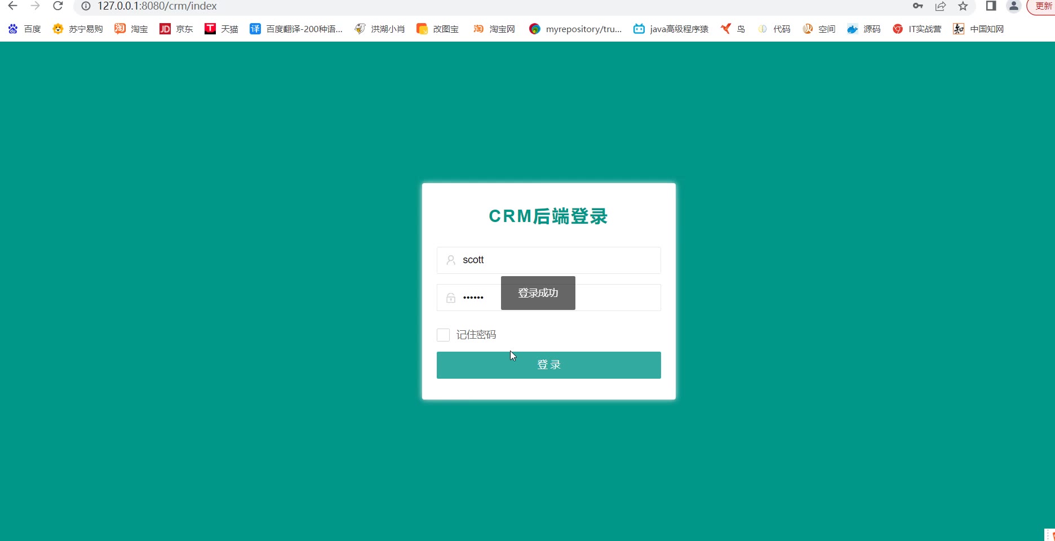
Task: Click the 登录成功 toast message
Action: tap(538, 293)
